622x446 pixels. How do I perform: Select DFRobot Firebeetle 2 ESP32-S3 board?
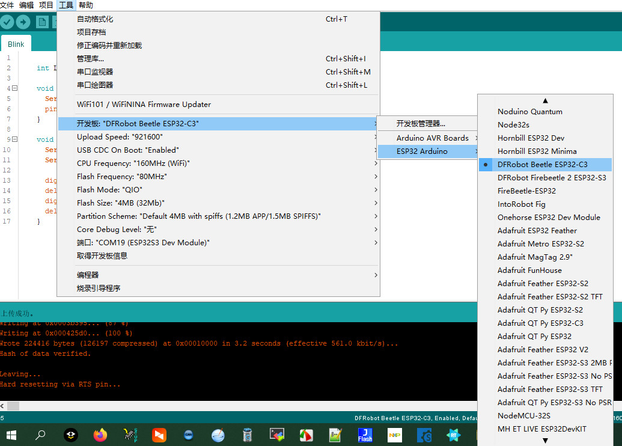[x=546, y=178]
